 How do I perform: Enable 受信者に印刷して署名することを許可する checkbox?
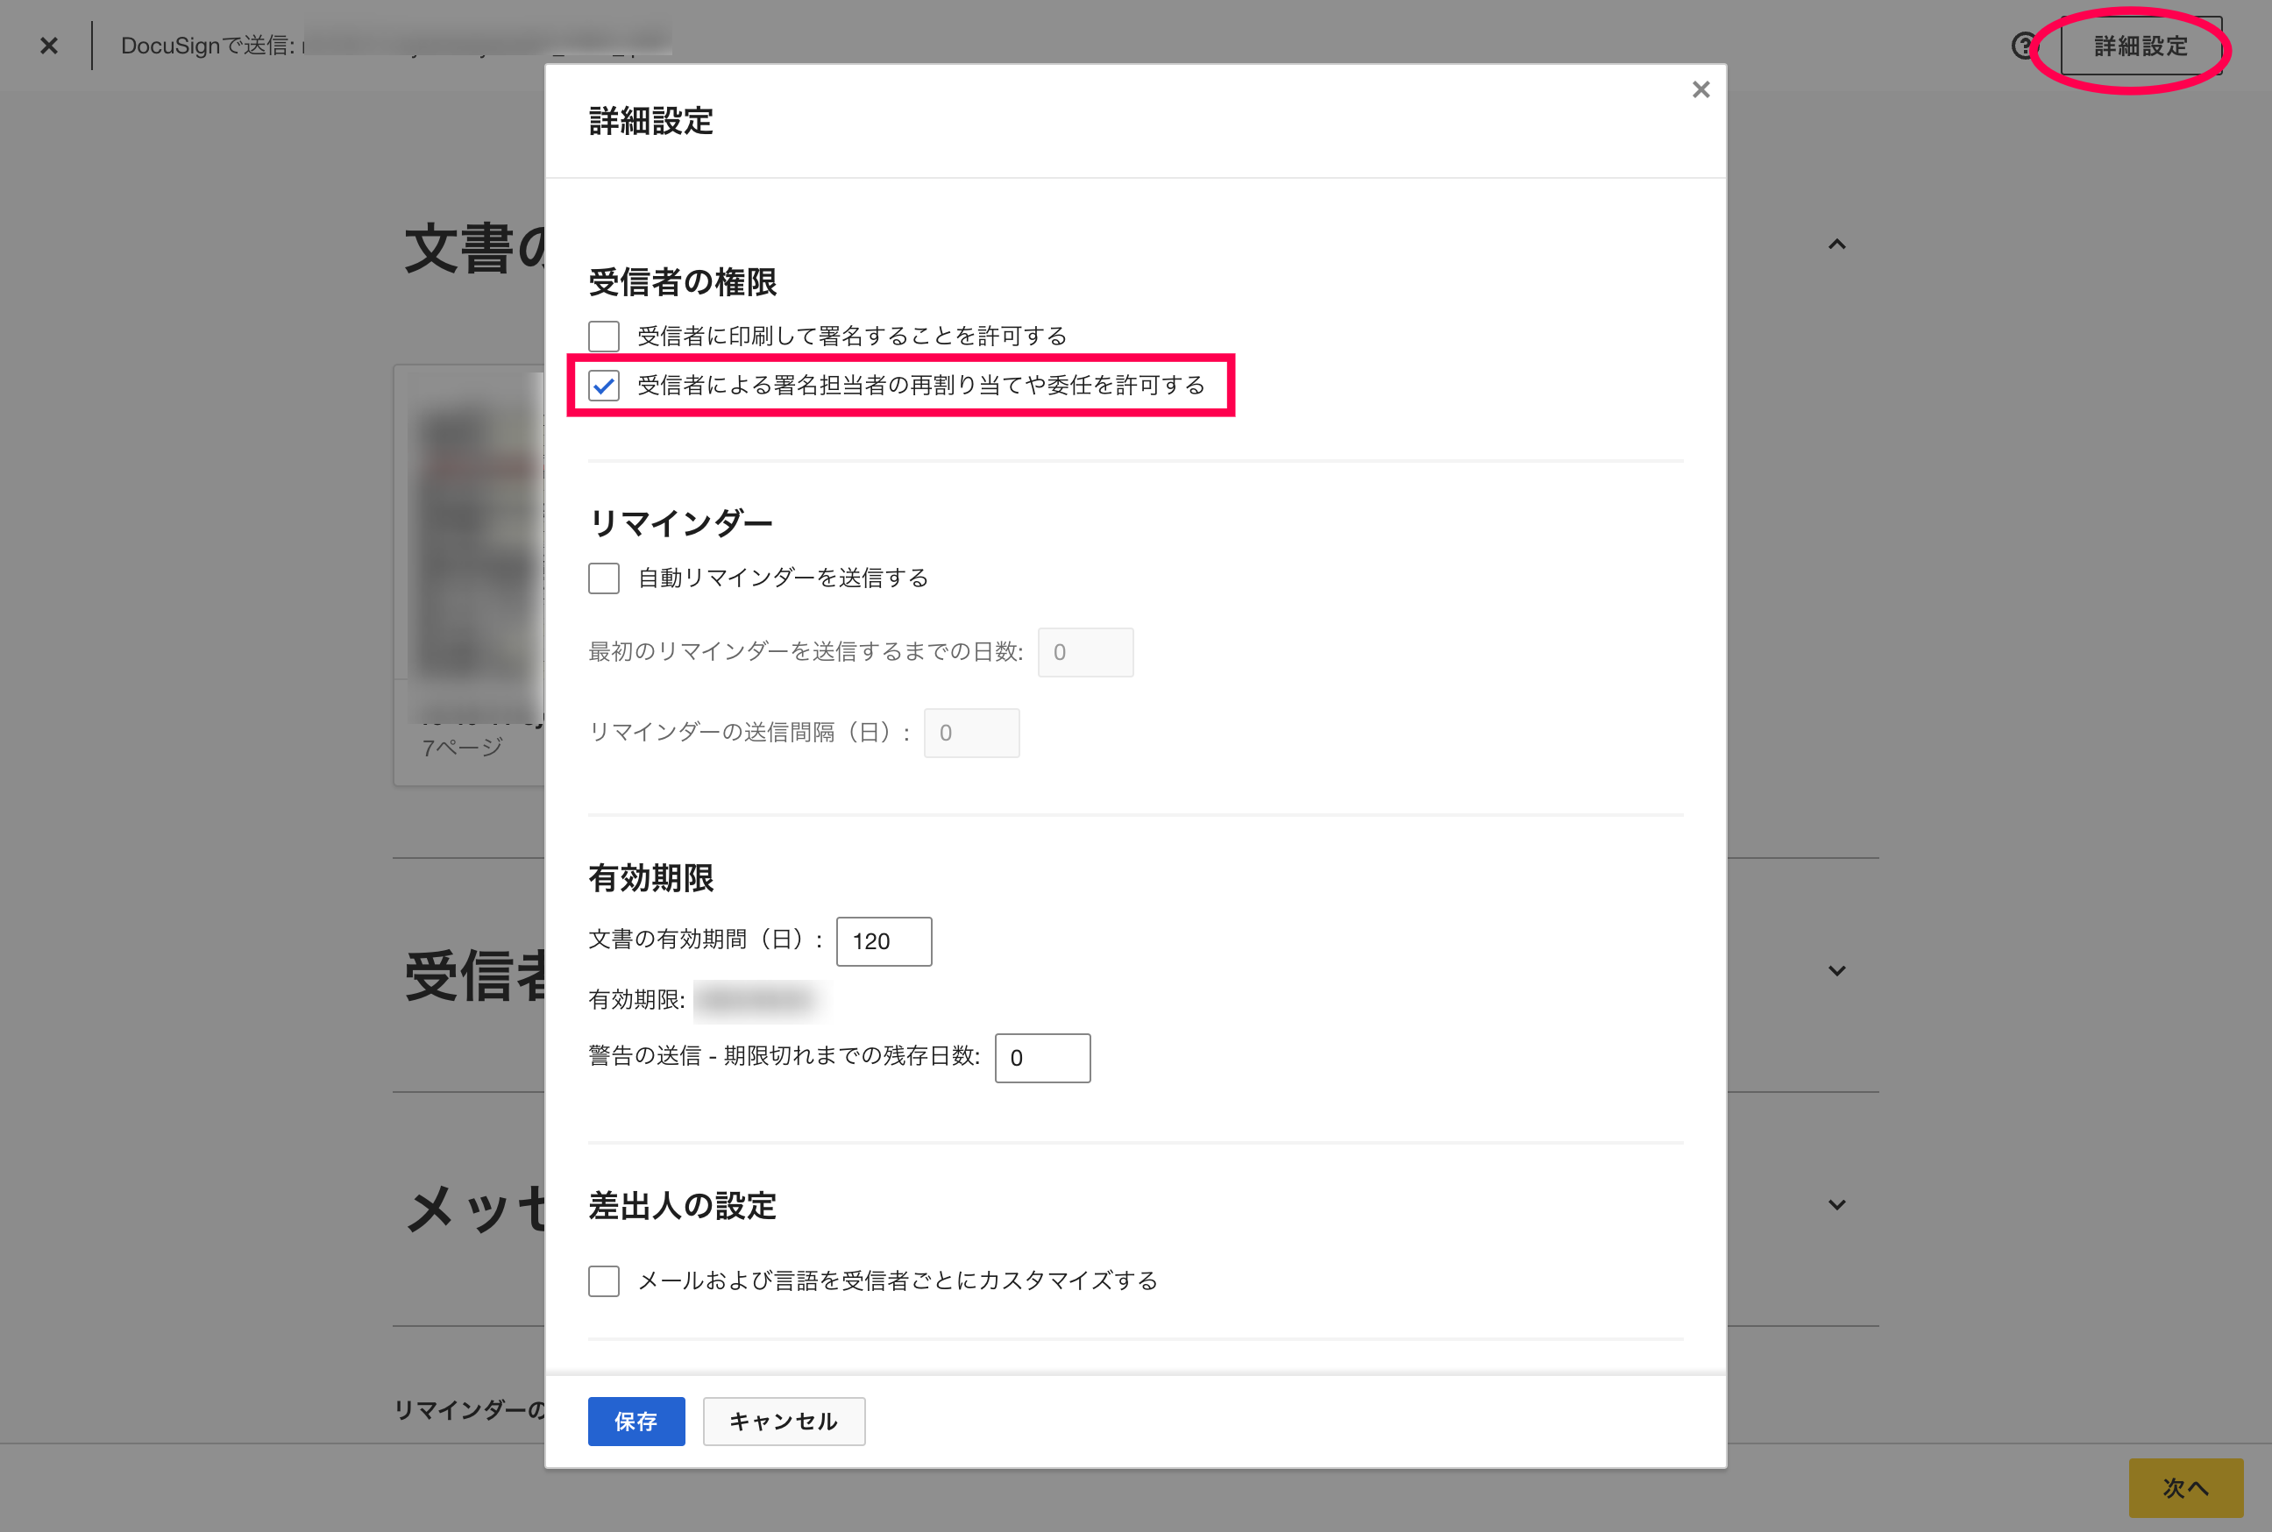point(604,336)
